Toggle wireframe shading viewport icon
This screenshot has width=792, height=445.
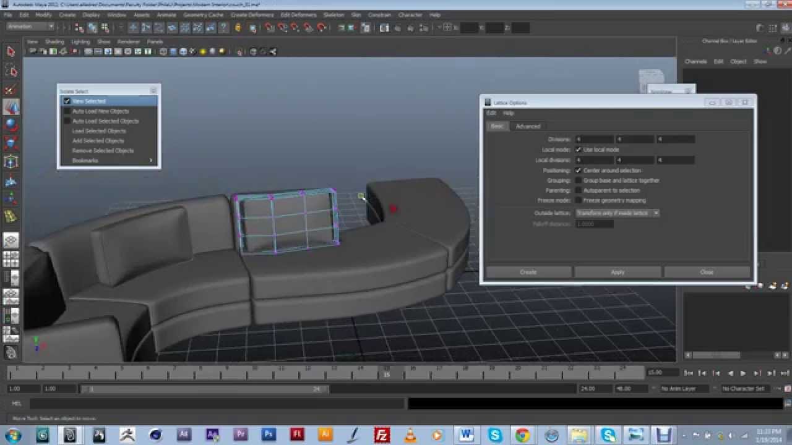pyautogui.click(x=163, y=52)
